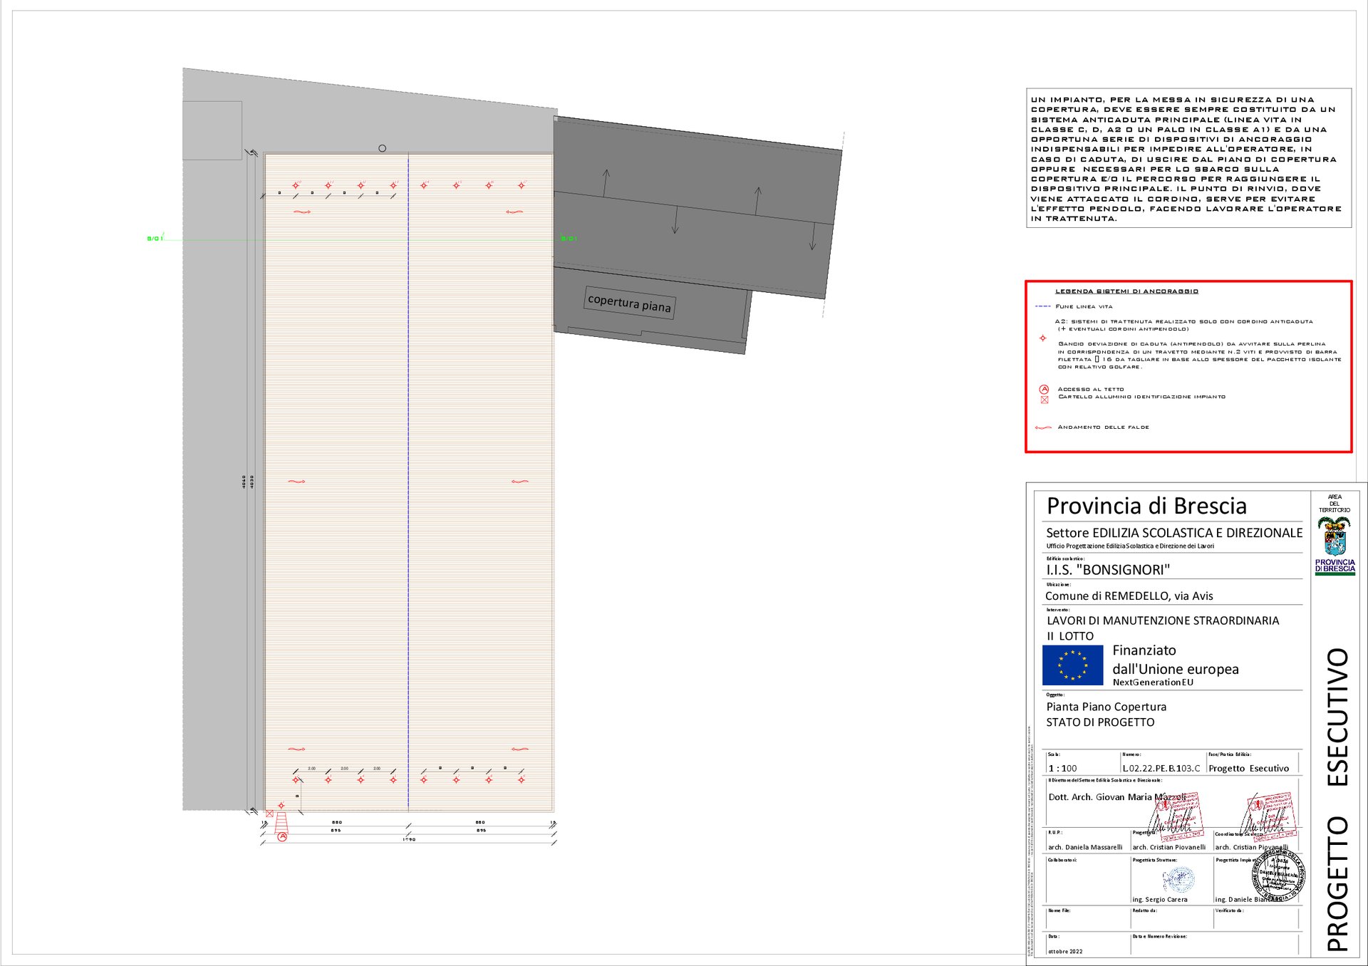
Task: Click the 'Provincia di Brescia' heading
Action: pos(1146,507)
